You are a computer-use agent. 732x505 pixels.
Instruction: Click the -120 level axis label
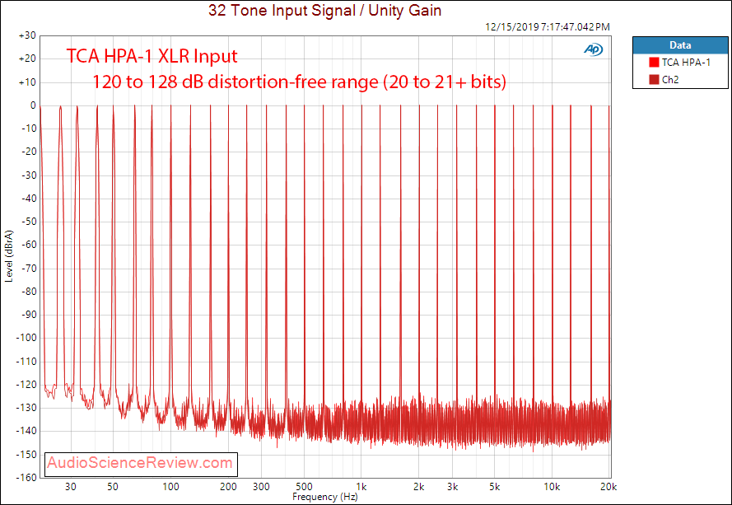click(26, 385)
